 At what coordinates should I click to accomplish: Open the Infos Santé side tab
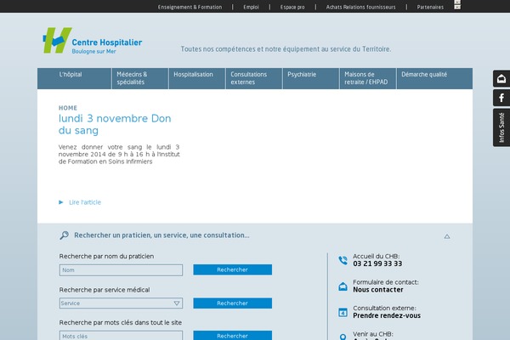coord(501,127)
